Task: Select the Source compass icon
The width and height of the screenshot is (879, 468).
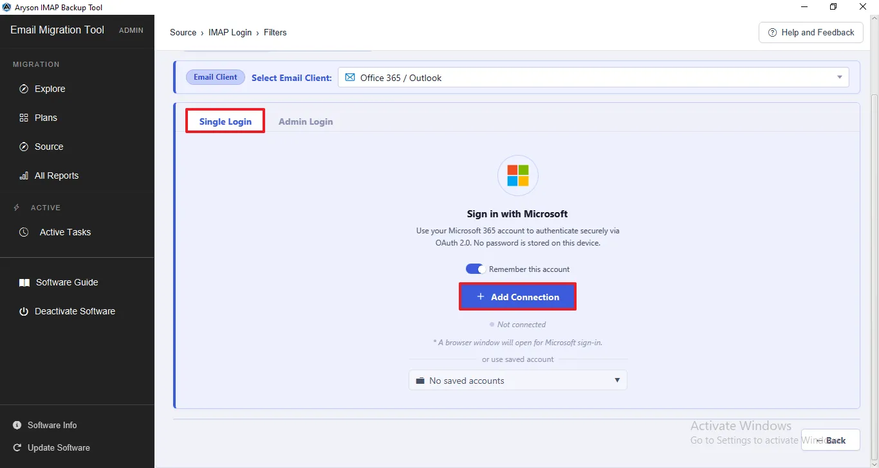Action: 24,147
